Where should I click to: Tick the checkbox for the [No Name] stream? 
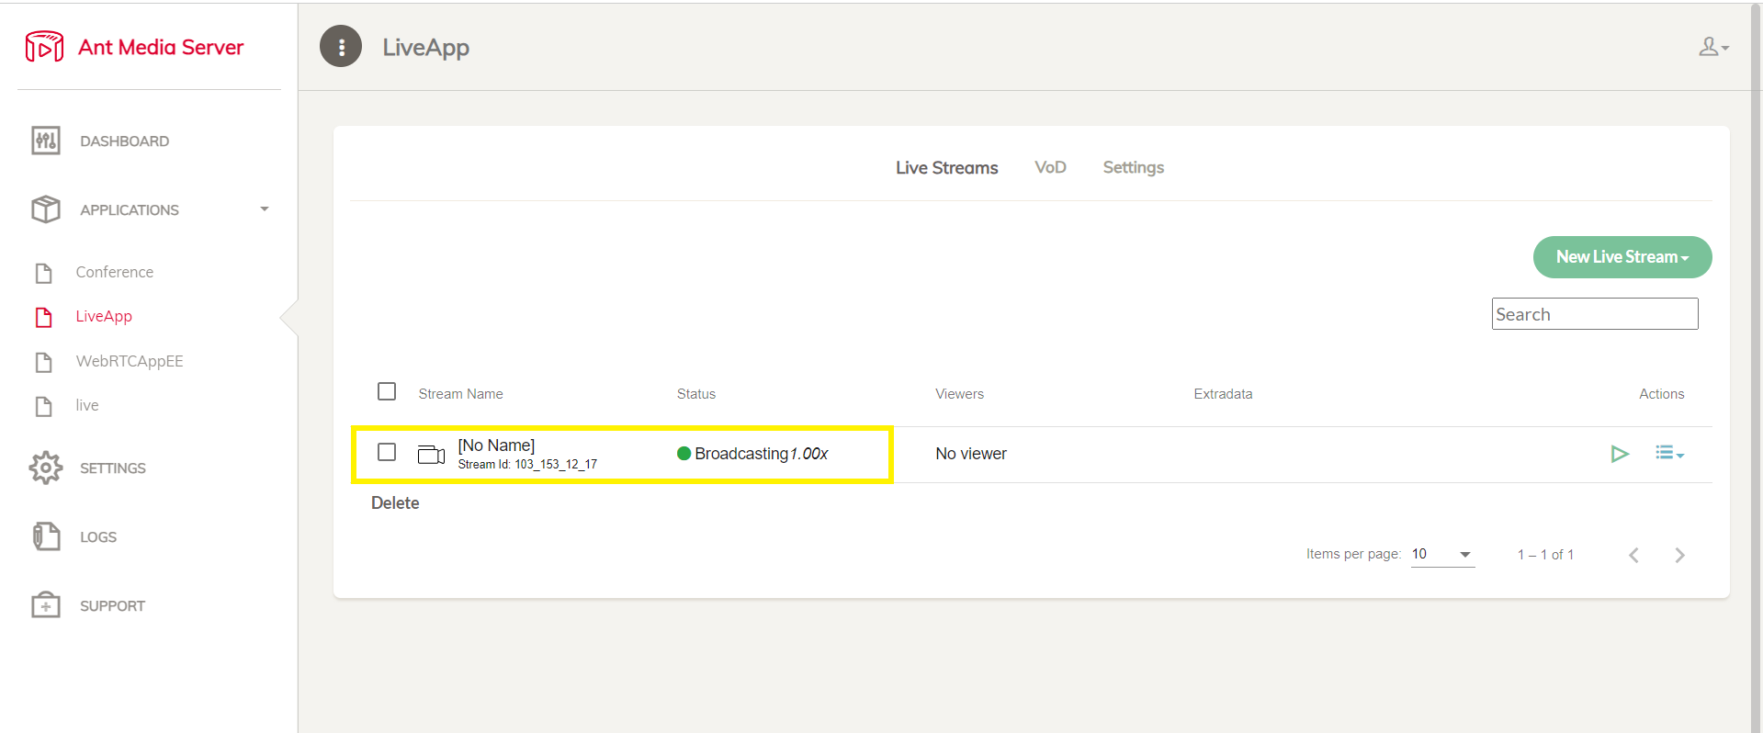(x=387, y=452)
